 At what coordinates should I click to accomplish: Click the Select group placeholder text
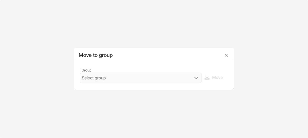click(x=94, y=78)
